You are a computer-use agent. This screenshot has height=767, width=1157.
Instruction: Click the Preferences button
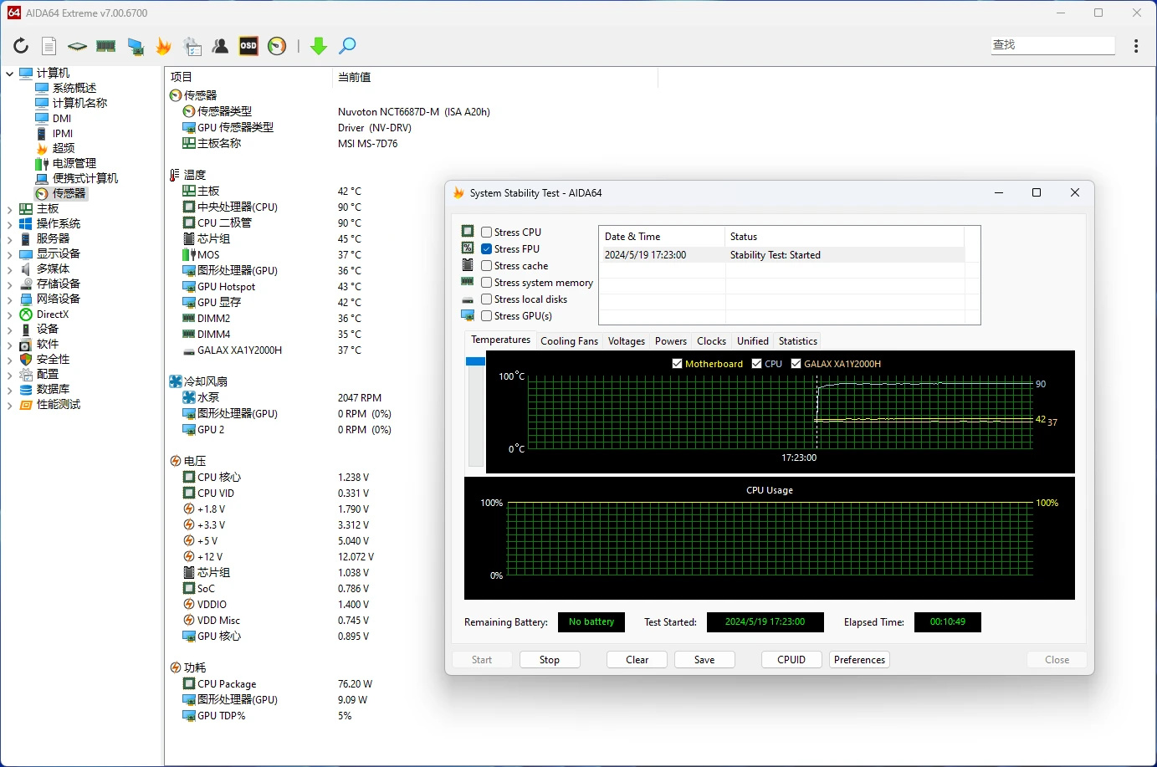(859, 660)
